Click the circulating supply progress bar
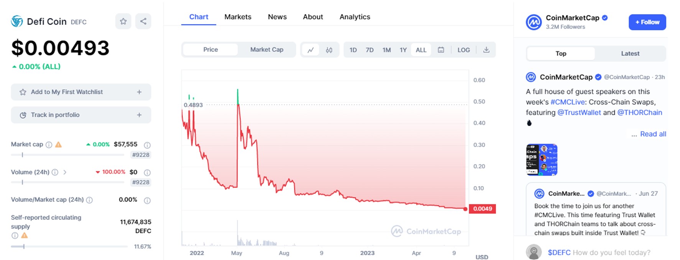The image size is (680, 260). pyautogui.click(x=69, y=247)
